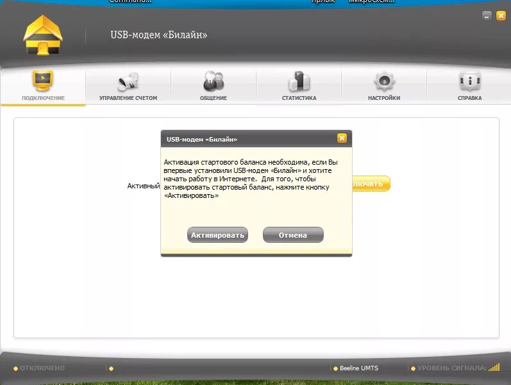
Task: Close the main modem window
Action: (501, 15)
